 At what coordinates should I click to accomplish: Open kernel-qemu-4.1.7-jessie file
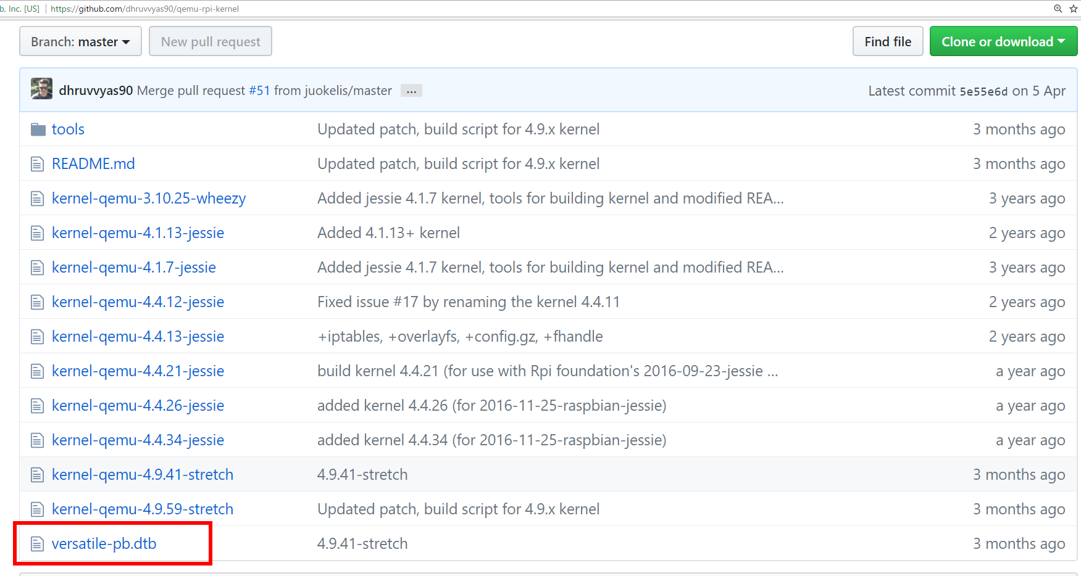[134, 267]
